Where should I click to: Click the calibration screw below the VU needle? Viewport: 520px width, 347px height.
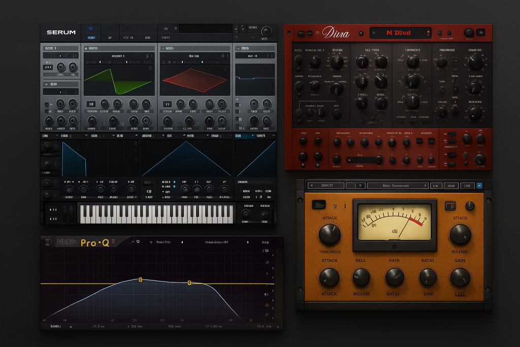[x=395, y=247]
